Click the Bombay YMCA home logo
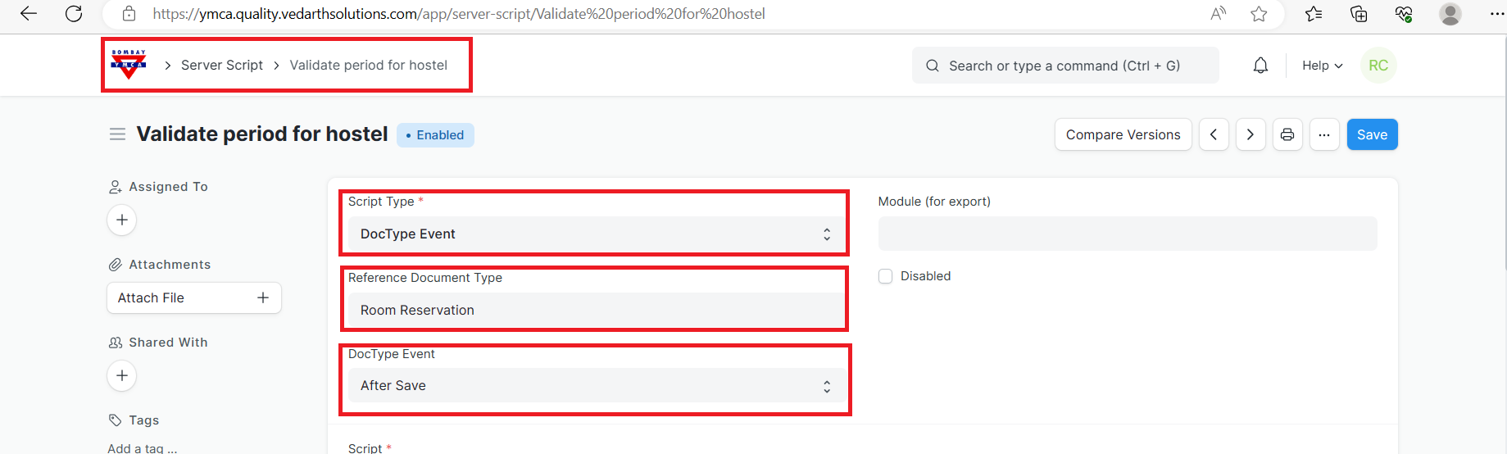The width and height of the screenshot is (1507, 454). tap(129, 64)
